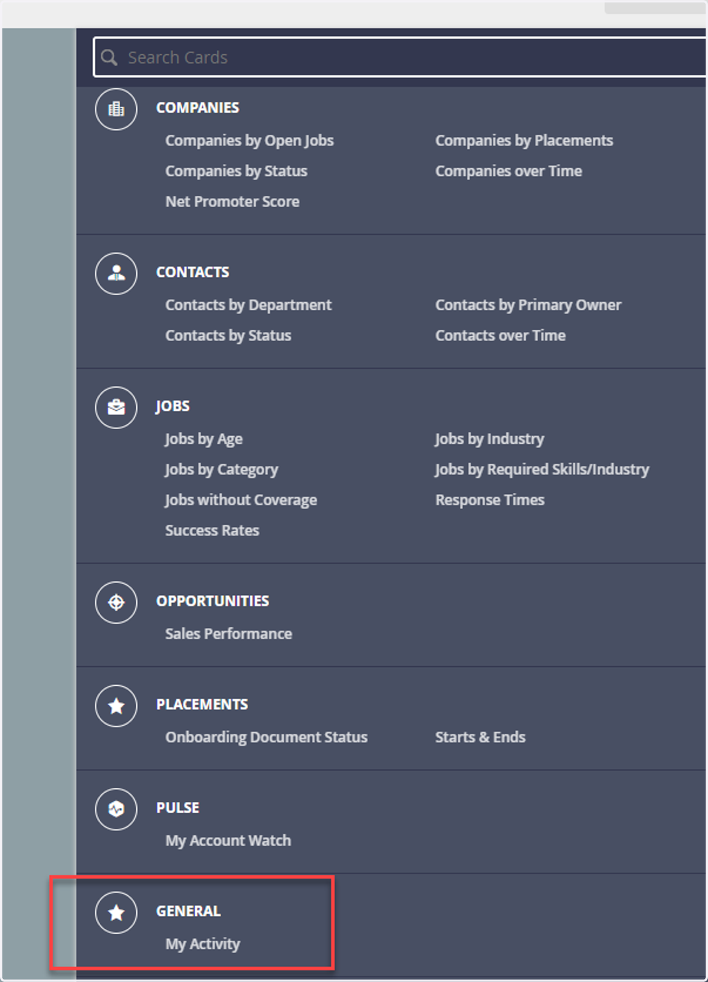Click the General star icon

[x=116, y=912]
